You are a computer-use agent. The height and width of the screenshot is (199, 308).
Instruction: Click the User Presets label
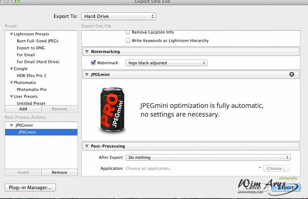pos(26,96)
